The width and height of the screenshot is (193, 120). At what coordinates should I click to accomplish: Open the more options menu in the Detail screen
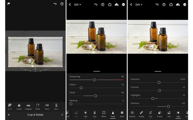coord(123,4)
